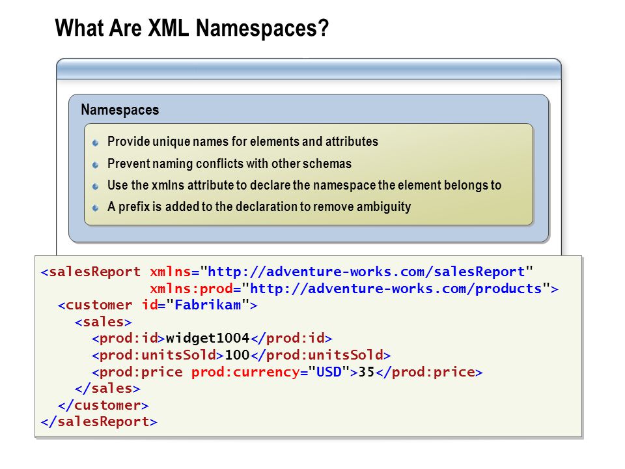Click the closing </salesReport> tag
The height and width of the screenshot is (469, 625).
(99, 422)
